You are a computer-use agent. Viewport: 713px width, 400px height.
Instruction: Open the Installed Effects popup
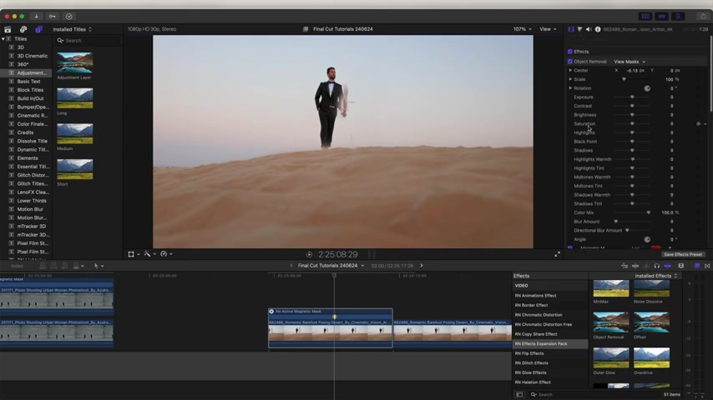655,276
